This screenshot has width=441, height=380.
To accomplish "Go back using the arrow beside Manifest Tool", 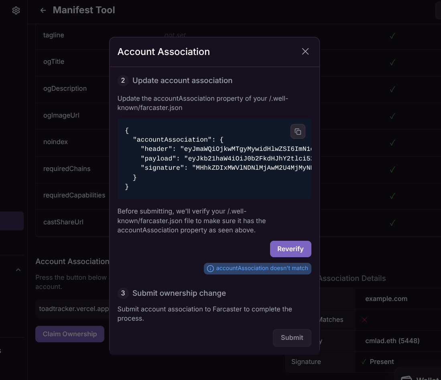I will point(43,10).
